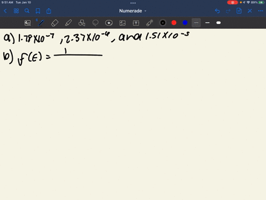The image size is (266, 200).
Task: Choose the blue pen color
Action: [185, 23]
